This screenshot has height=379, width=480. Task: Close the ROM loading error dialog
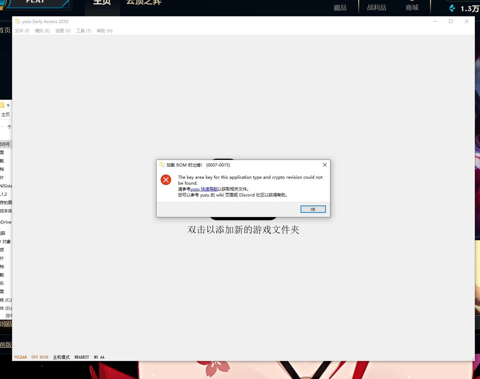click(325, 165)
